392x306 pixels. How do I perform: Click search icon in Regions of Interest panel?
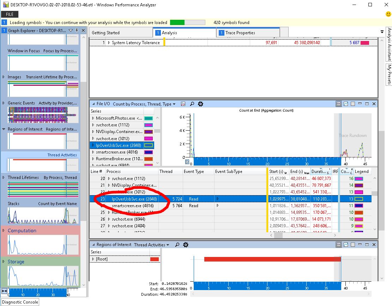(177, 245)
